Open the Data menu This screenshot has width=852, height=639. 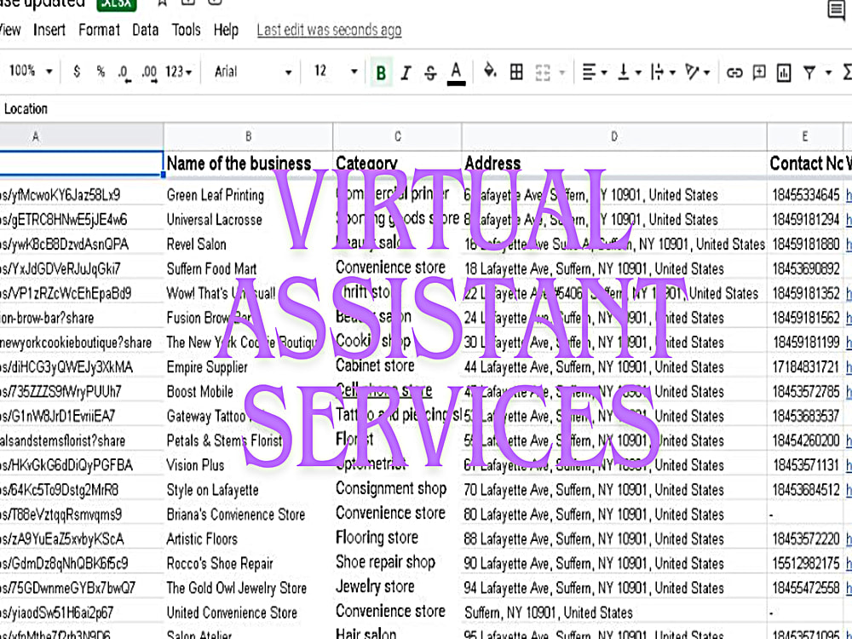coord(145,29)
